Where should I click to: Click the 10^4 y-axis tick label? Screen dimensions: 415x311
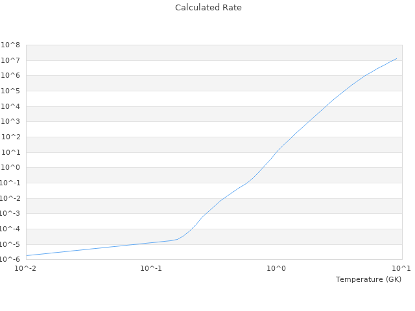[12, 106]
